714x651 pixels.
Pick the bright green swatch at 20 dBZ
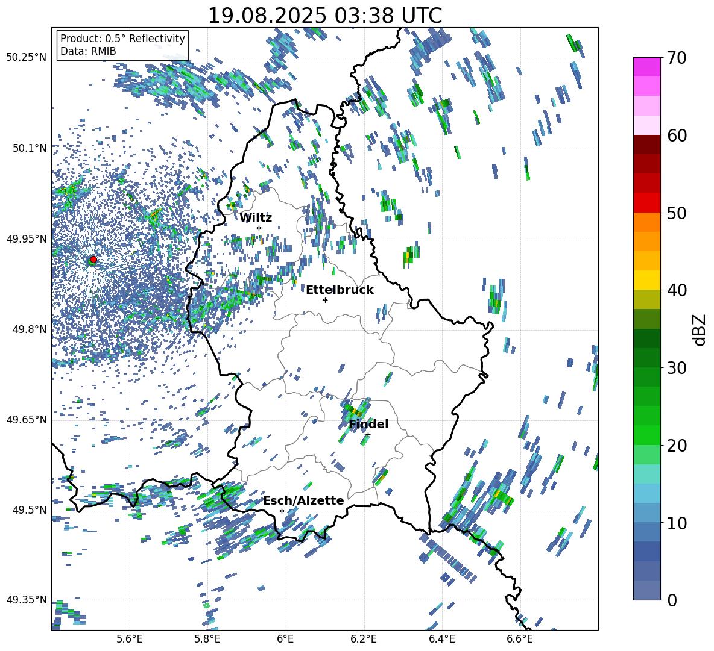pyautogui.click(x=646, y=435)
